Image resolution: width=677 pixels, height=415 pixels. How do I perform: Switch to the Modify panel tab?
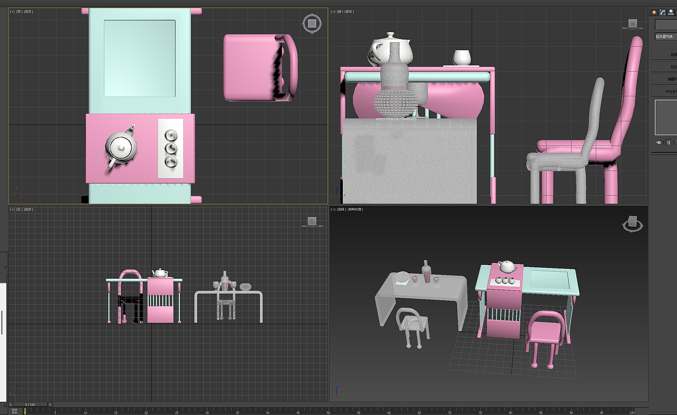pos(663,12)
